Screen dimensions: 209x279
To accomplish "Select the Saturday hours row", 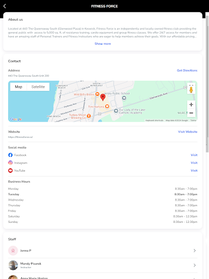I will [103, 216].
